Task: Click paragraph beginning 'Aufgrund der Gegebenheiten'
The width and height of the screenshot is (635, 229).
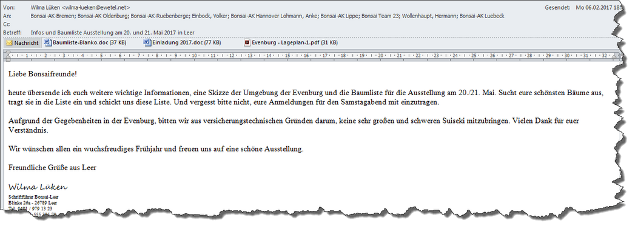Action: tap(294, 125)
